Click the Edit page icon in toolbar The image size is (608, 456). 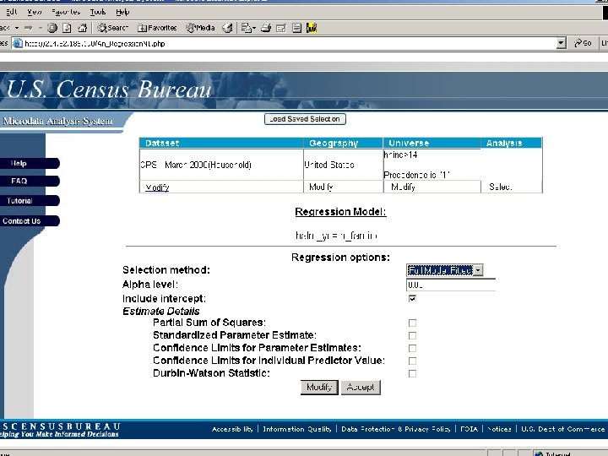coord(281,28)
